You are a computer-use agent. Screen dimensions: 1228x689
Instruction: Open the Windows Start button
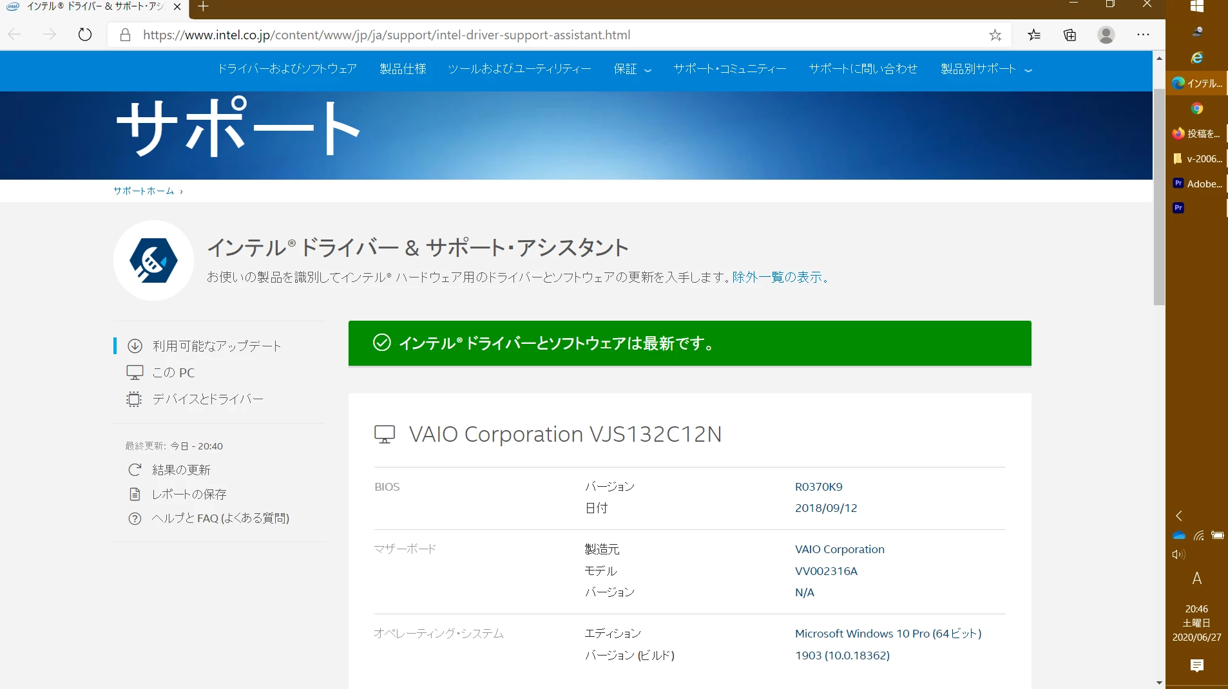(1197, 6)
